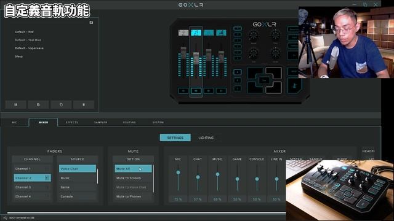Select Channel 1 in fader list

33,169
